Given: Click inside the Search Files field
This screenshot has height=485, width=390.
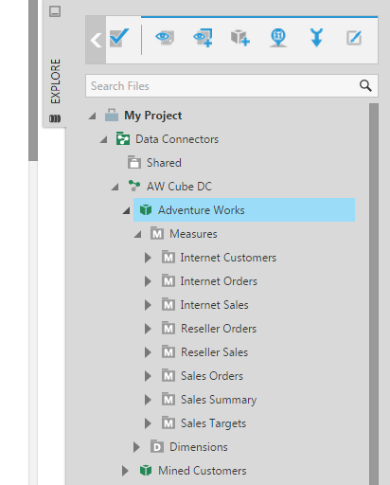Looking at the screenshot, I should click(x=232, y=86).
